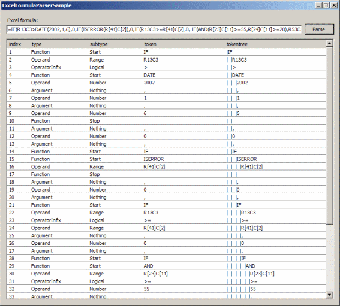Click the 'type' column header

[37, 44]
